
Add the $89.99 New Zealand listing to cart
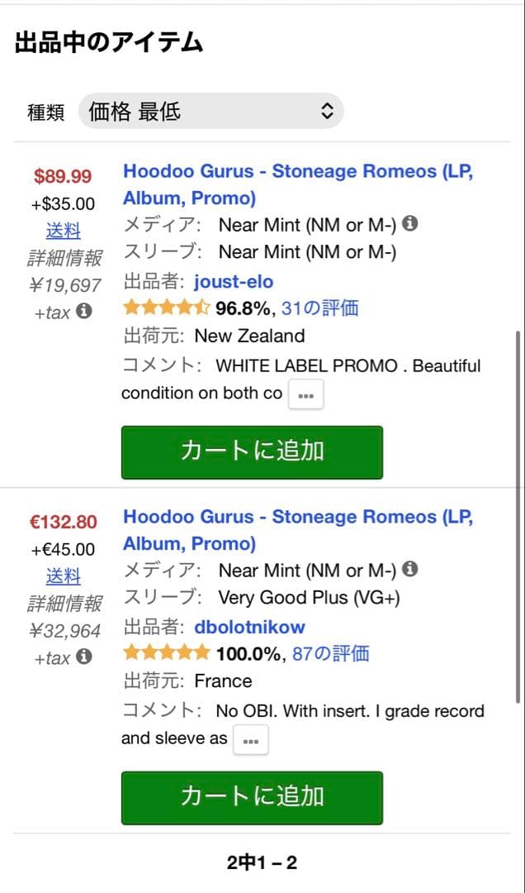[251, 452]
